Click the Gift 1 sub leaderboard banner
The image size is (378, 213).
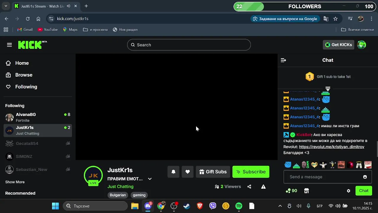[328, 77]
